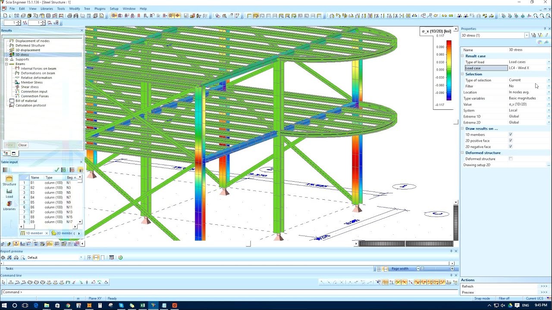The height and width of the screenshot is (310, 552).
Task: Open the Load panel from the left sidebar
Action: (x=9, y=195)
